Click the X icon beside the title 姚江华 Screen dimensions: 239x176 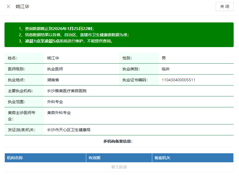8,6
